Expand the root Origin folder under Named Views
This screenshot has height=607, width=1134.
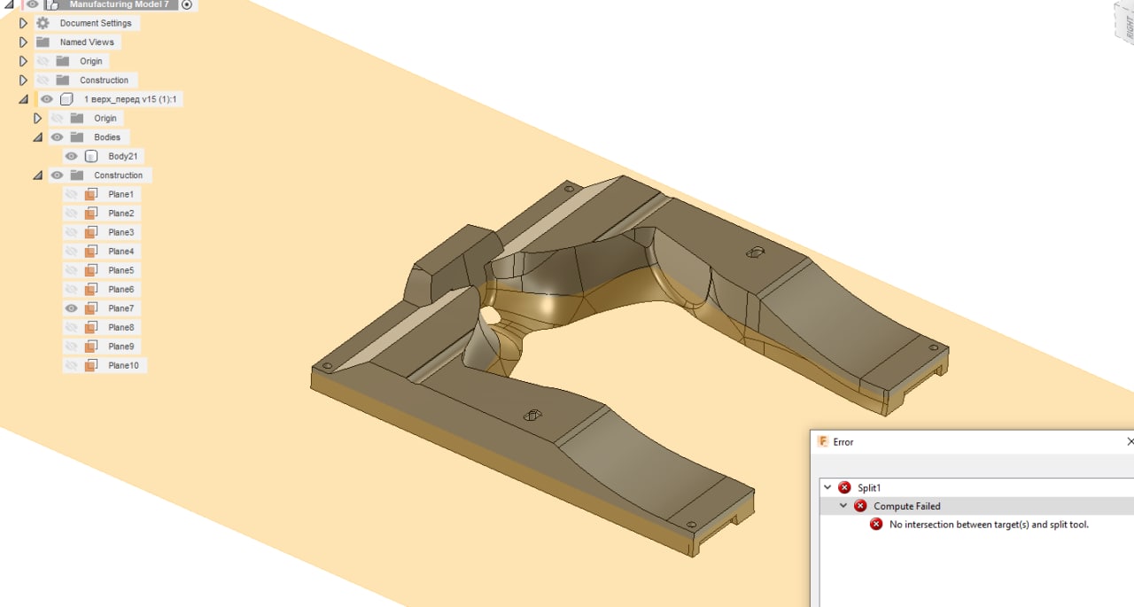tap(24, 61)
